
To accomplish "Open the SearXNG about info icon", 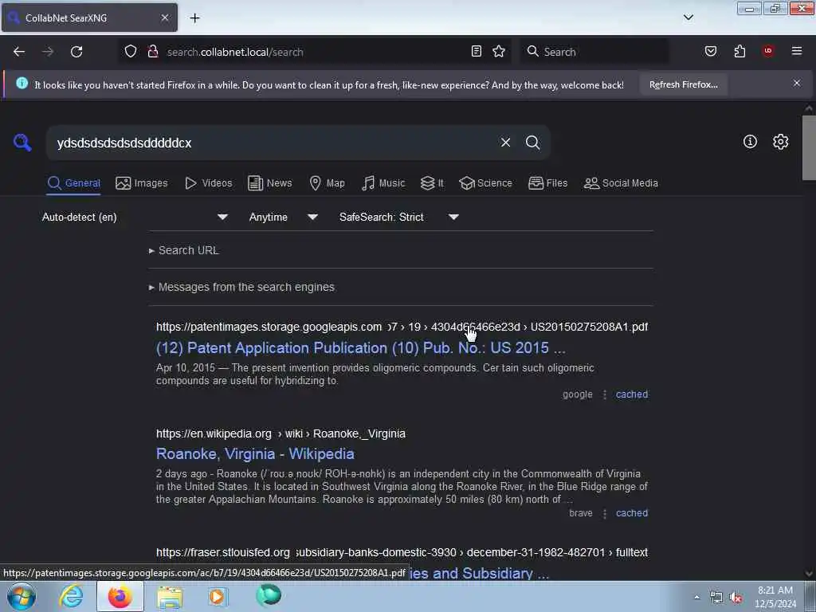I will (750, 142).
